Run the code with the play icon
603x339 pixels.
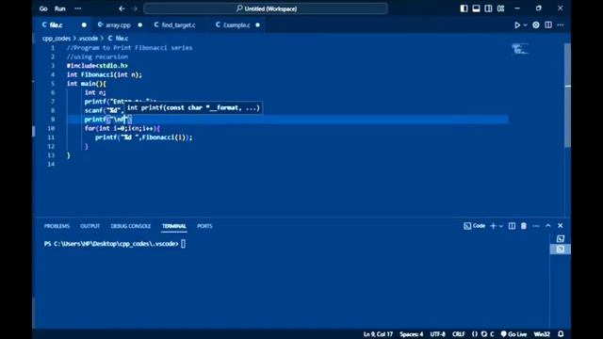(x=517, y=25)
